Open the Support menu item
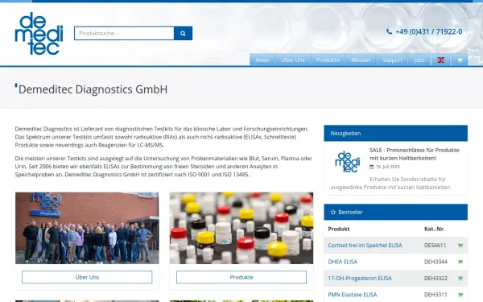The image size is (483, 302). coord(392,60)
